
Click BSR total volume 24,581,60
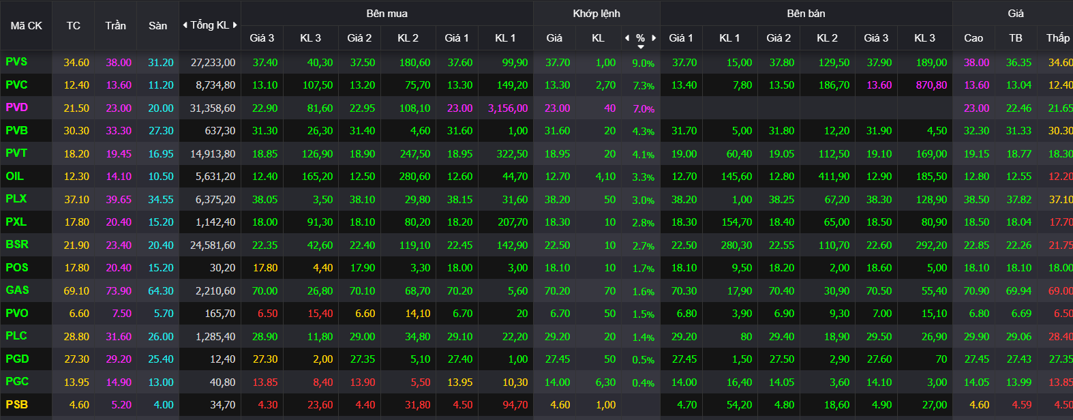point(213,245)
